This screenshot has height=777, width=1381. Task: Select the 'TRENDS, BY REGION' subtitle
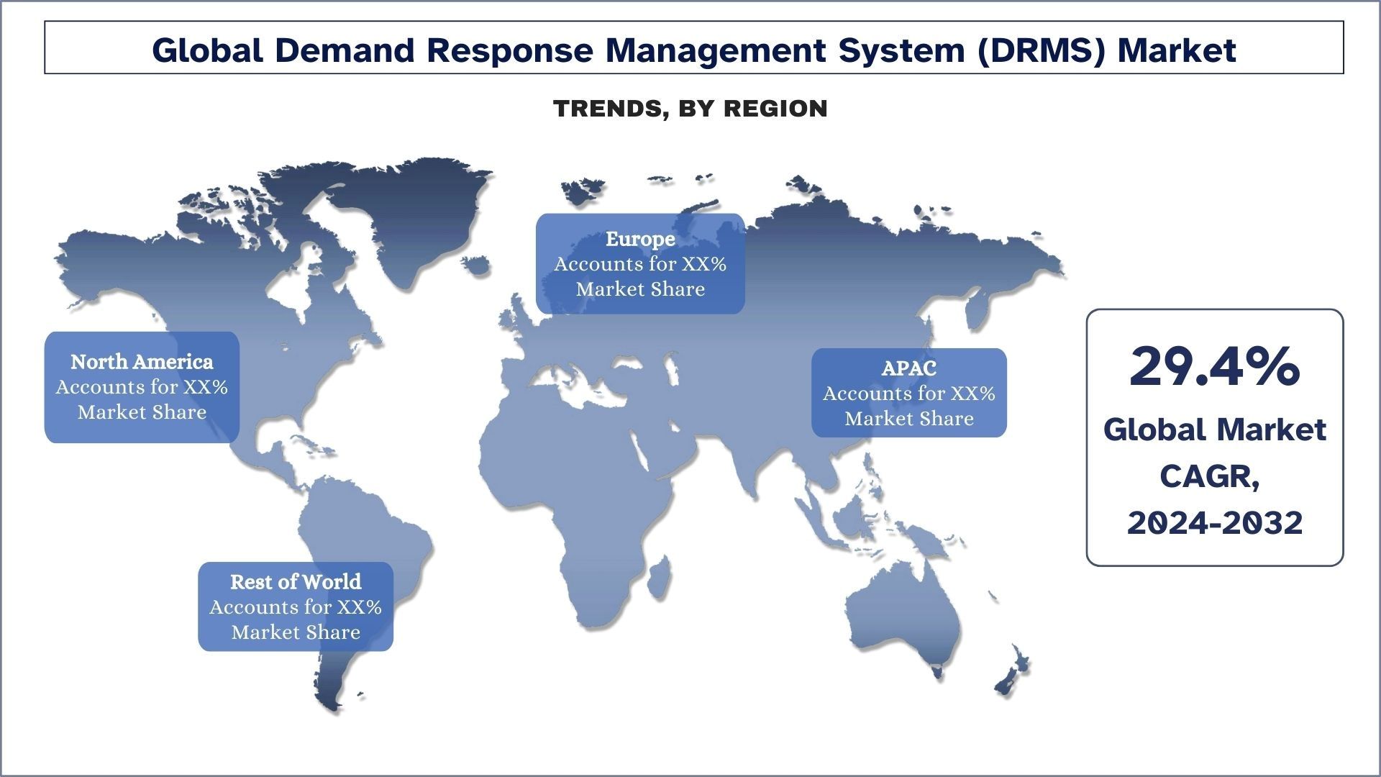[x=690, y=109]
